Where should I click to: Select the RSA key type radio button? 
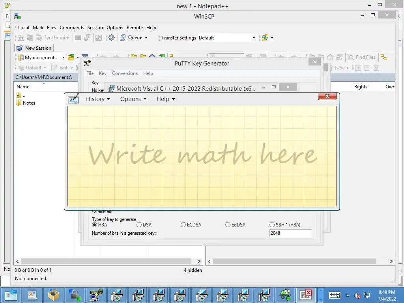pyautogui.click(x=95, y=224)
